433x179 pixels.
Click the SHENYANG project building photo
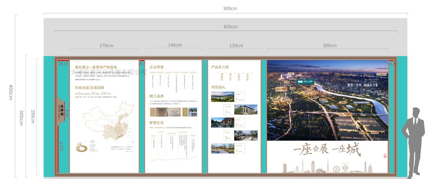click(246, 109)
